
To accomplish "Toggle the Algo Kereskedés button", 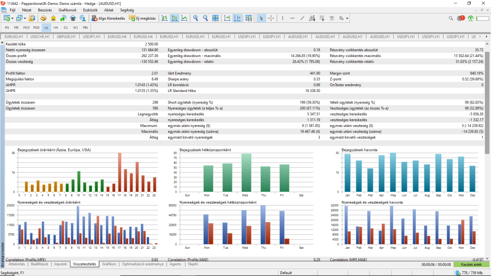I will (108, 18).
